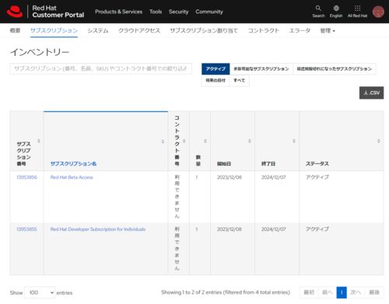The width and height of the screenshot is (389, 304).
Task: Focus the subscription filter search field
Action: click(x=101, y=68)
